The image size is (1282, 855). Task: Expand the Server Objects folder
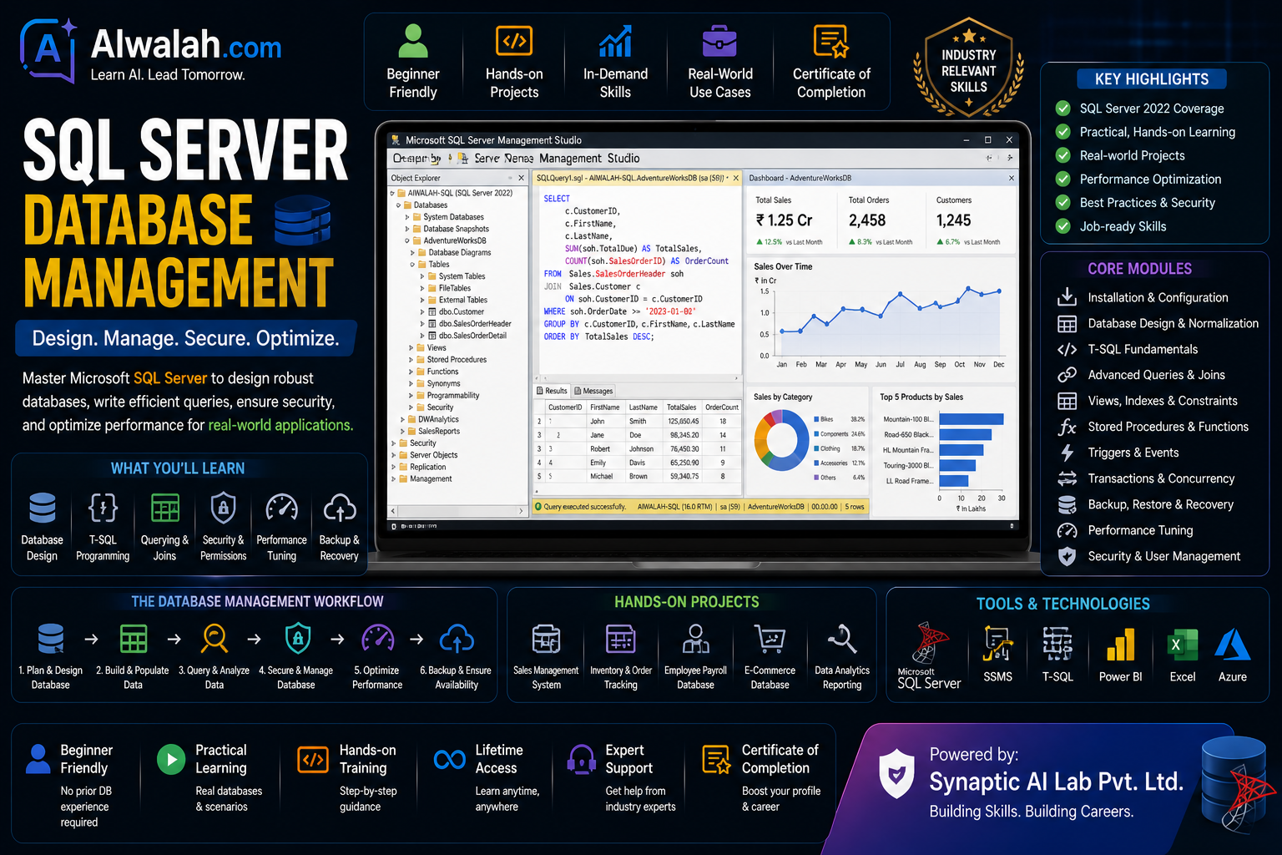click(394, 455)
